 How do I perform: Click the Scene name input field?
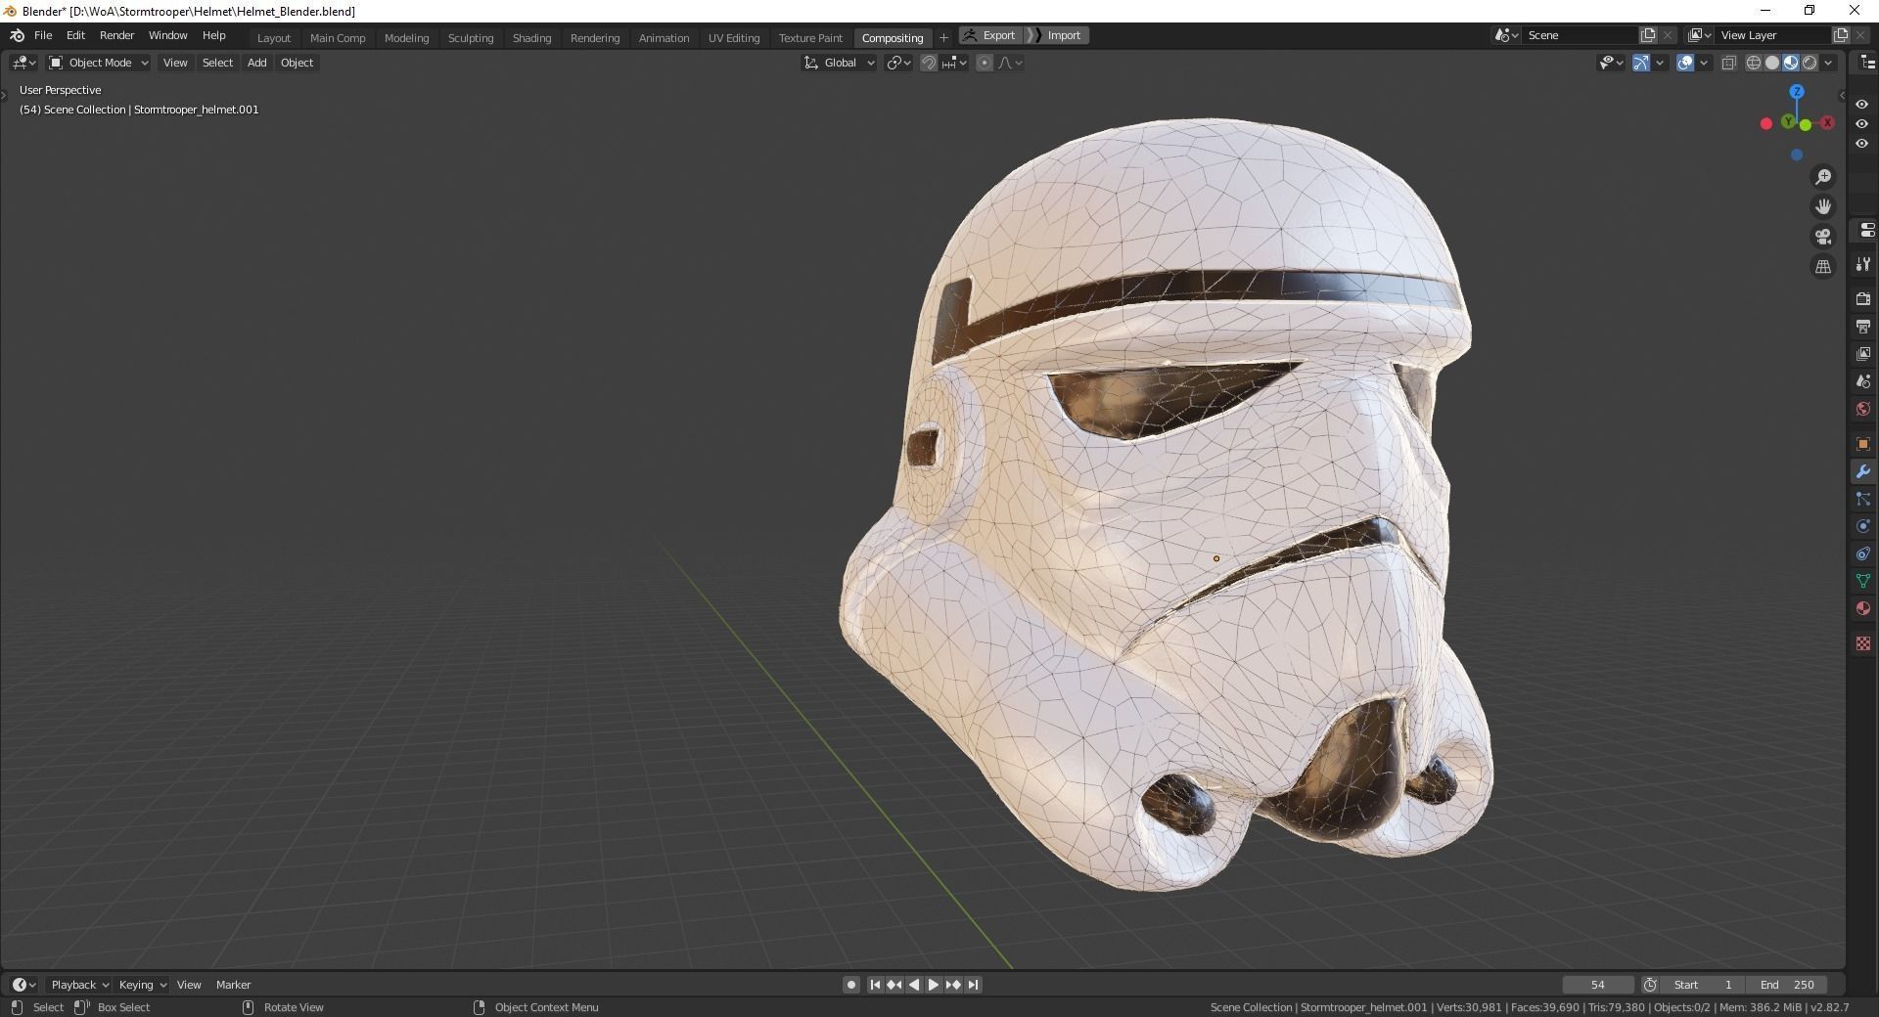[1581, 35]
